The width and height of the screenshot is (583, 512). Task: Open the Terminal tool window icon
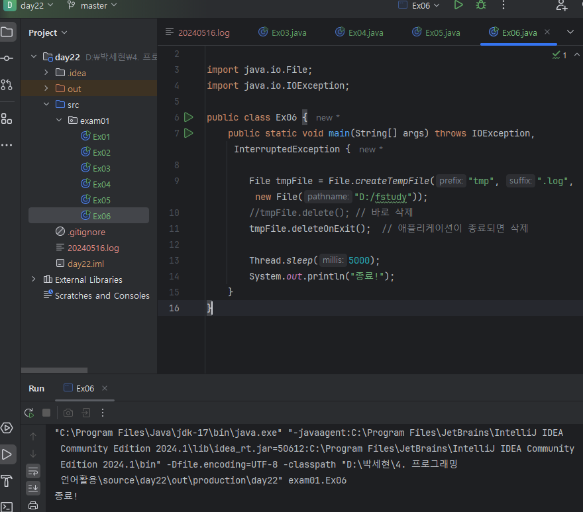tap(7, 507)
